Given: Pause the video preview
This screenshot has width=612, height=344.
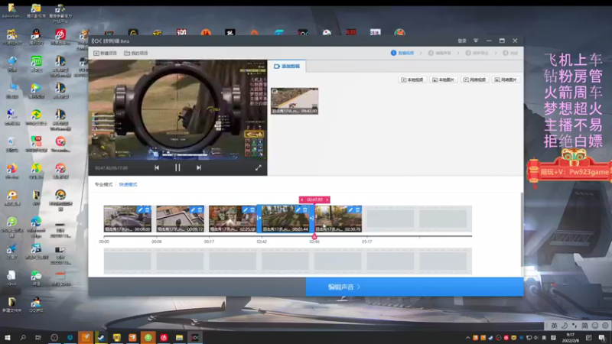Looking at the screenshot, I should (177, 167).
